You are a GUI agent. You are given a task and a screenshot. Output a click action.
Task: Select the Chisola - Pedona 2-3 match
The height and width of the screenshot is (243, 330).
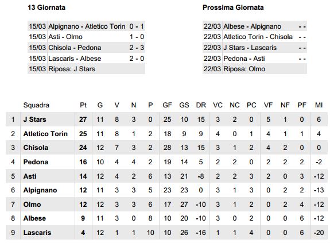click(x=86, y=48)
